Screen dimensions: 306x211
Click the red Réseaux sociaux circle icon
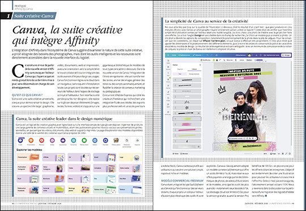[x=41, y=140]
